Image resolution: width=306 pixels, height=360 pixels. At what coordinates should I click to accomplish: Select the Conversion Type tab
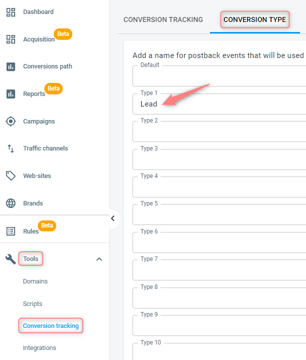pos(255,19)
